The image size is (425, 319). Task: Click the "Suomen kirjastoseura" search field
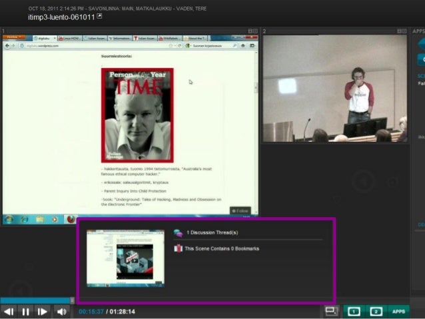(211, 46)
